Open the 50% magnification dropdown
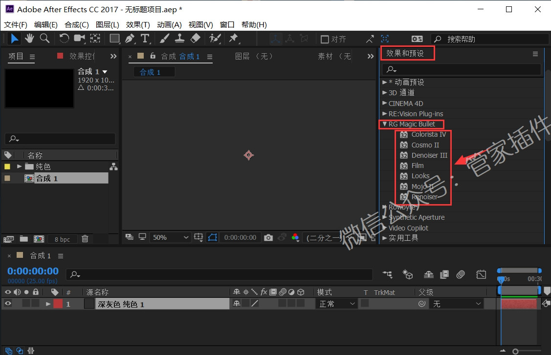Image resolution: width=551 pixels, height=355 pixels. (171, 237)
